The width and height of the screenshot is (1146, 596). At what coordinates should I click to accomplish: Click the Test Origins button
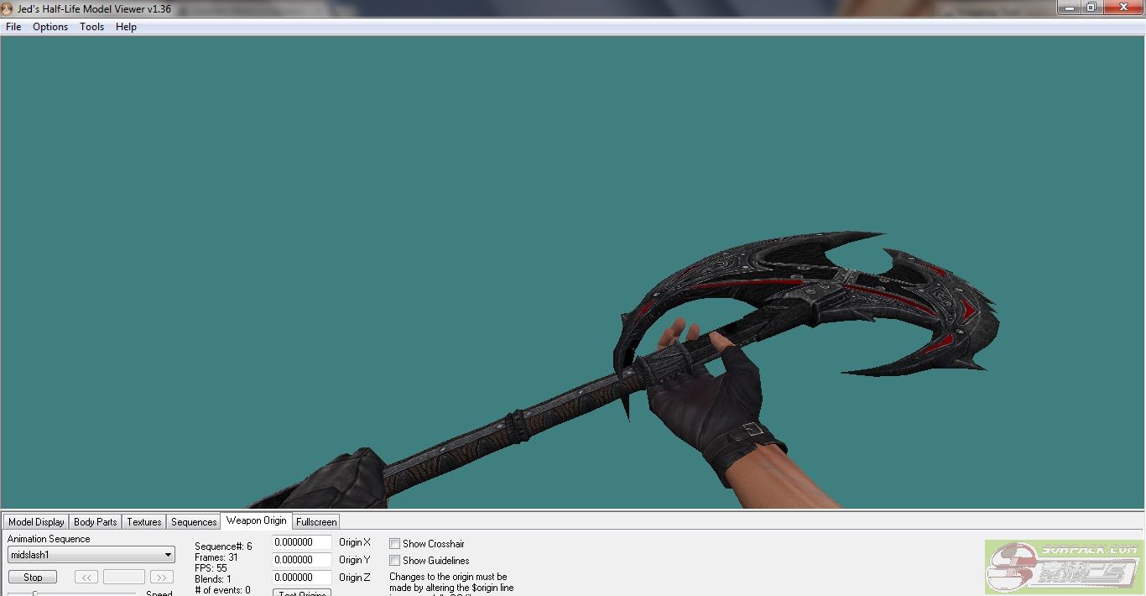[x=302, y=593]
